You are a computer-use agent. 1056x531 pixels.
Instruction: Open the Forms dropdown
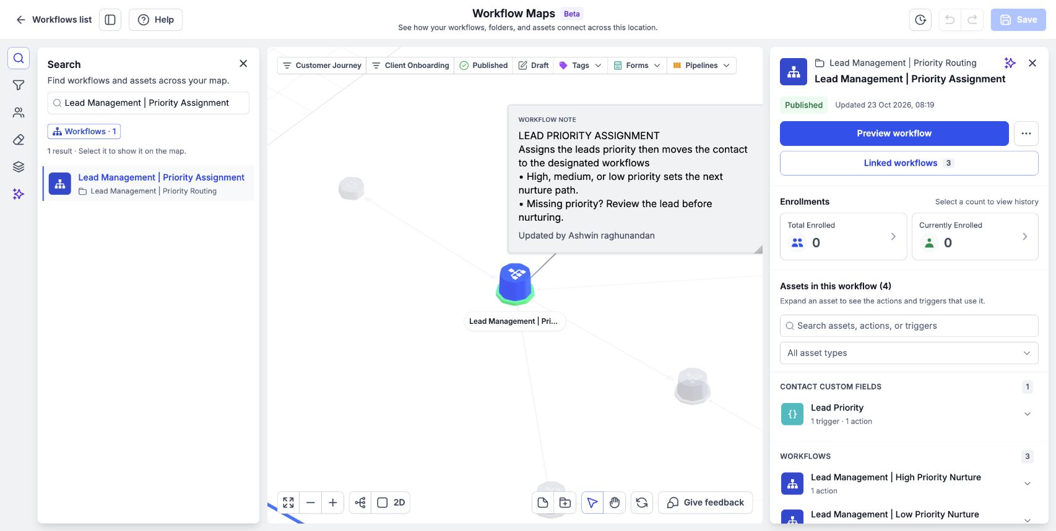[637, 66]
